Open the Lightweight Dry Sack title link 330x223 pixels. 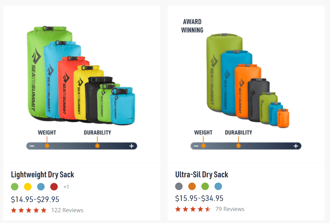(x=42, y=174)
